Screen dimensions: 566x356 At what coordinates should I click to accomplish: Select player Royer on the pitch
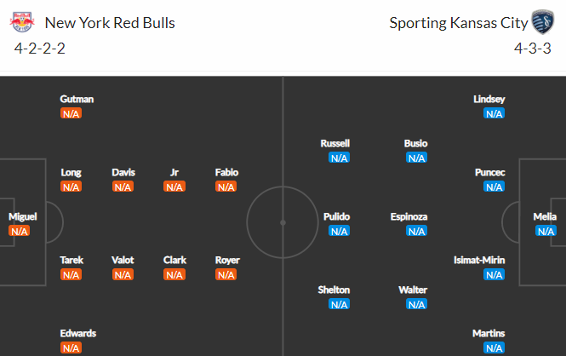tap(227, 261)
